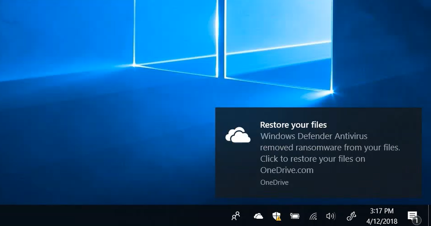The height and width of the screenshot is (226, 431).
Task: Open Wi-Fi network tray icon
Action: pos(313,216)
